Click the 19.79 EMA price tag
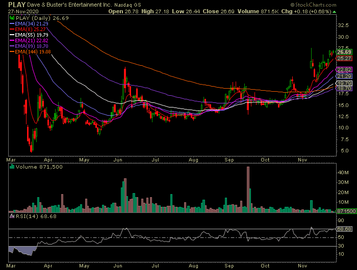Viewport: 357px width, 270px height. pyautogui.click(x=344, y=83)
